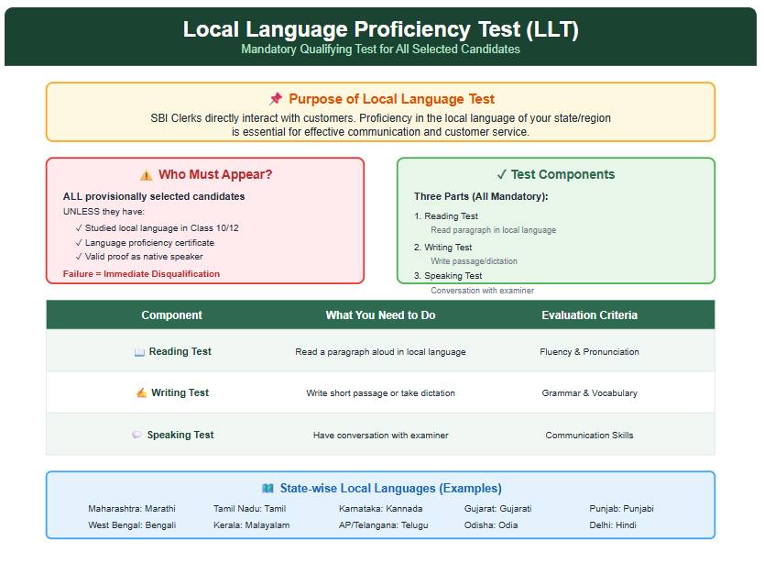The width and height of the screenshot is (764, 563).
Task: Click the speech bubble icon beside Speaking Test
Action: point(136,435)
